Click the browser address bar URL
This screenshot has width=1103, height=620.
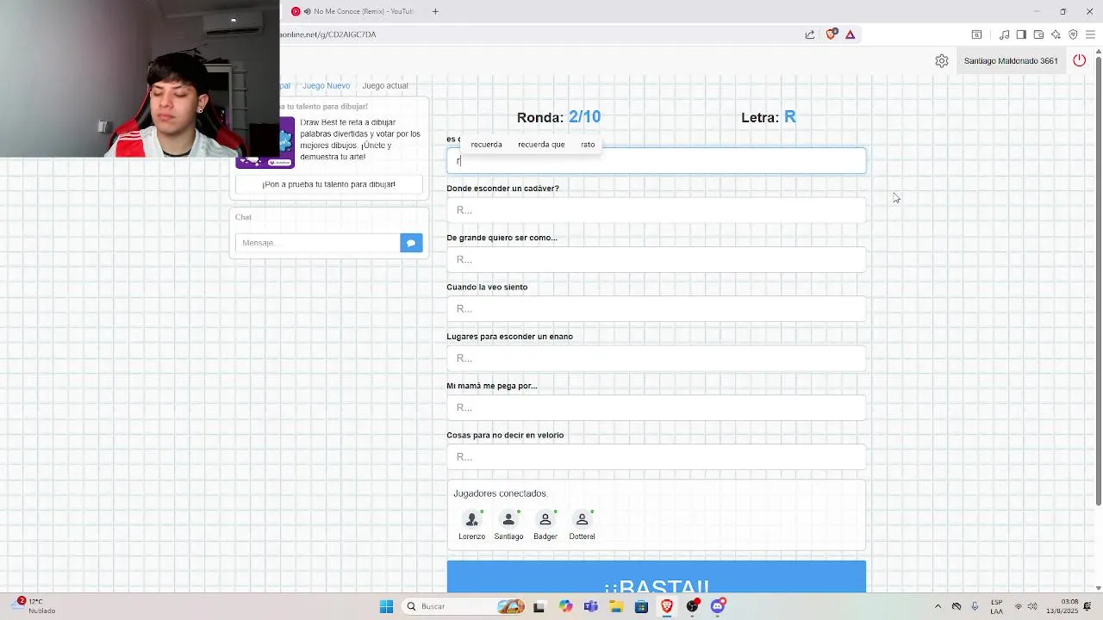point(327,34)
